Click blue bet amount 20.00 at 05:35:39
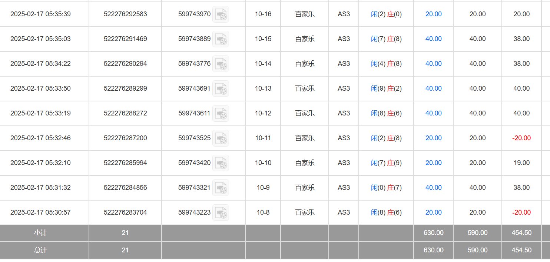The height and width of the screenshot is (262, 550). point(433,14)
